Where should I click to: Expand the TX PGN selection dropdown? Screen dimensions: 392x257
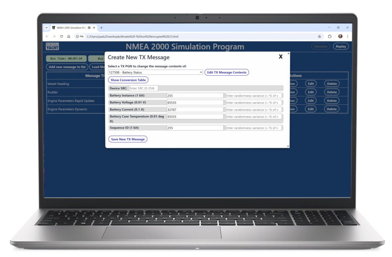155,72
